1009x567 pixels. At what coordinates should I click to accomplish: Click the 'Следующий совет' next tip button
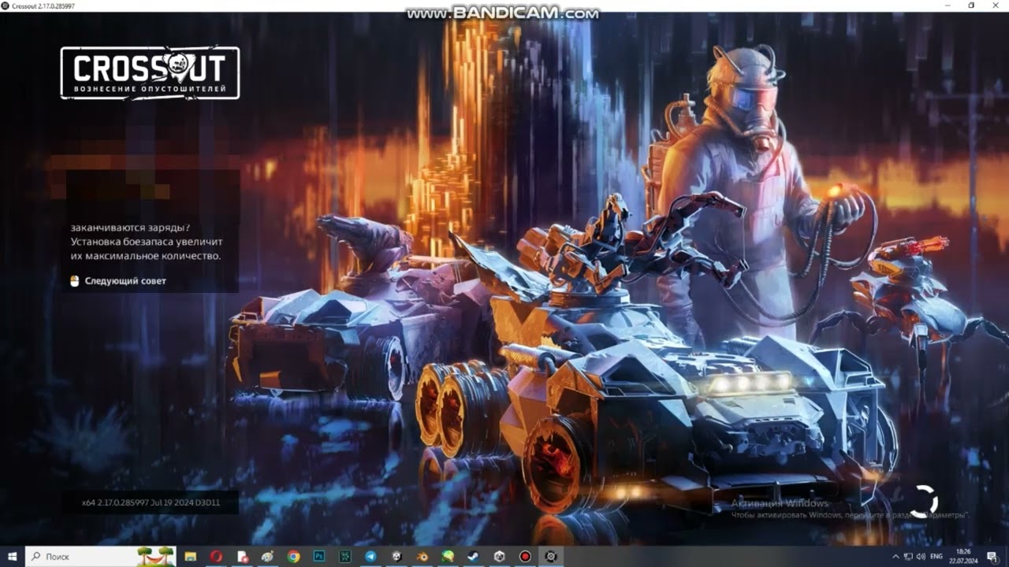pyautogui.click(x=126, y=281)
